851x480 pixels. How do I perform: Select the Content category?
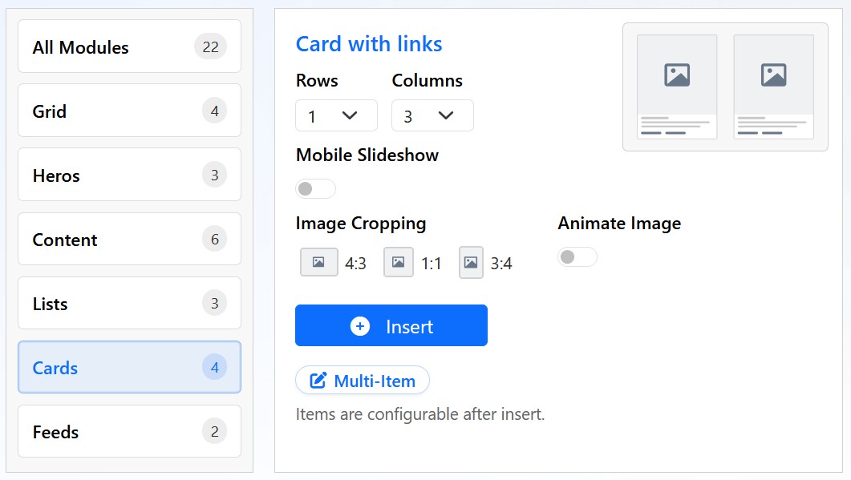(129, 239)
